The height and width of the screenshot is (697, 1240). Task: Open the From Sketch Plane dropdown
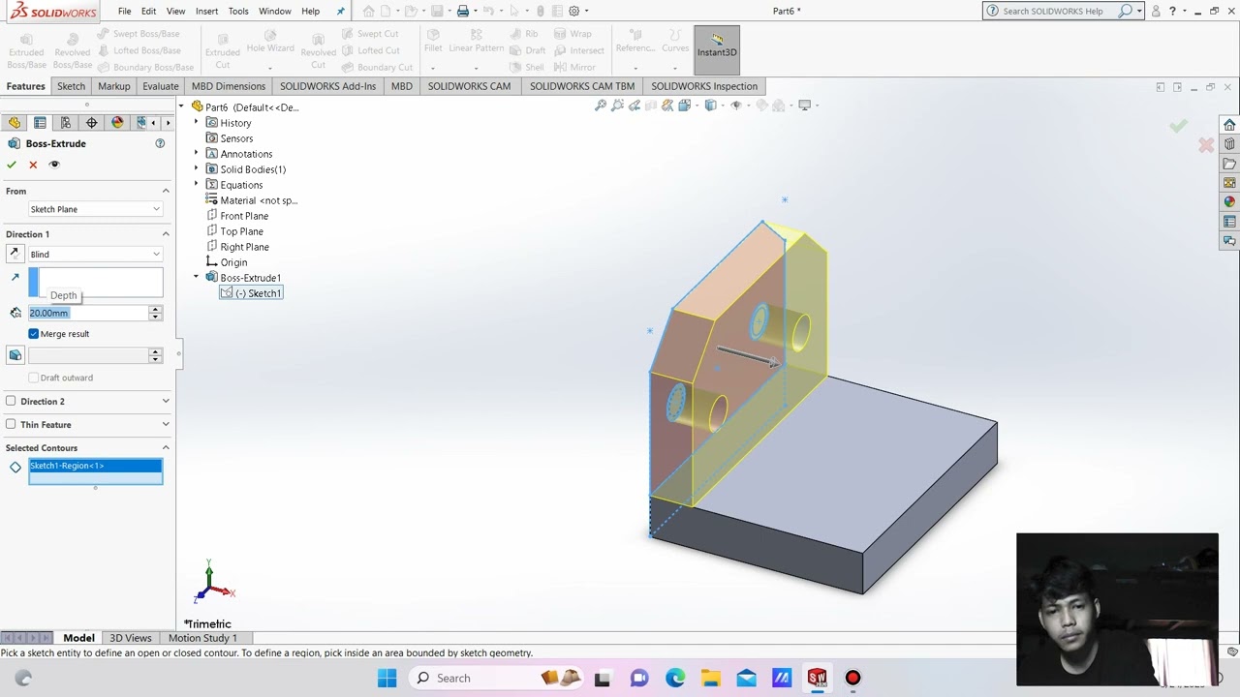click(x=95, y=209)
